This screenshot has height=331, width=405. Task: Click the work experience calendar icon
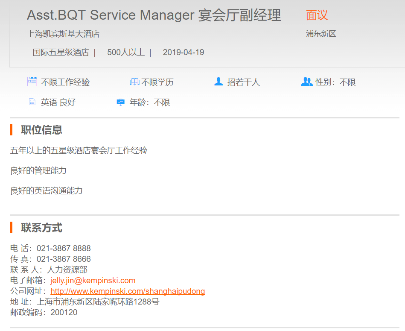(32, 82)
